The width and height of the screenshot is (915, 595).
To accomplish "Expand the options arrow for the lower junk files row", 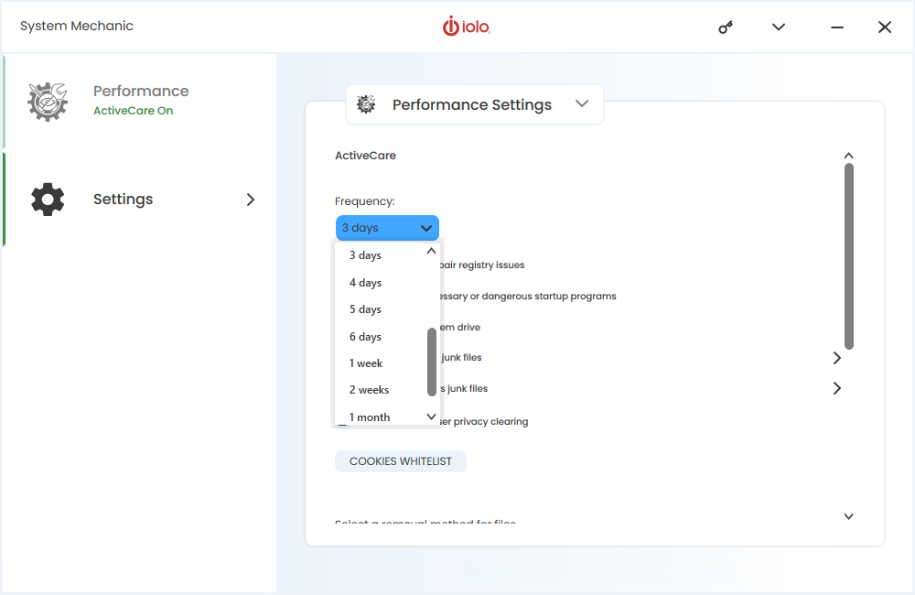I will point(837,388).
